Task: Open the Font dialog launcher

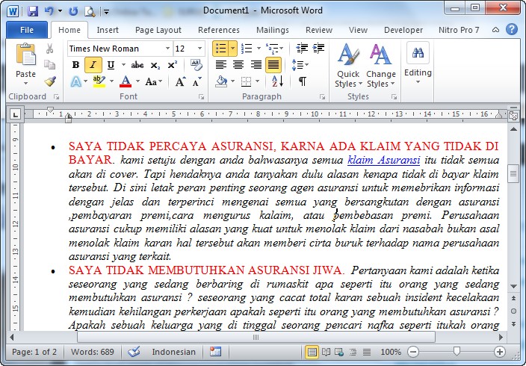Action: [x=201, y=97]
